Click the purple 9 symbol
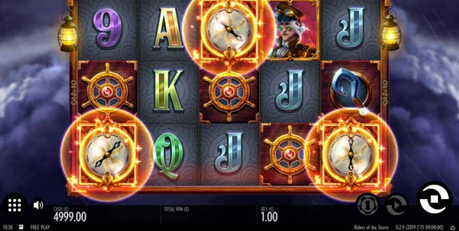459x231 pixels. (x=107, y=28)
